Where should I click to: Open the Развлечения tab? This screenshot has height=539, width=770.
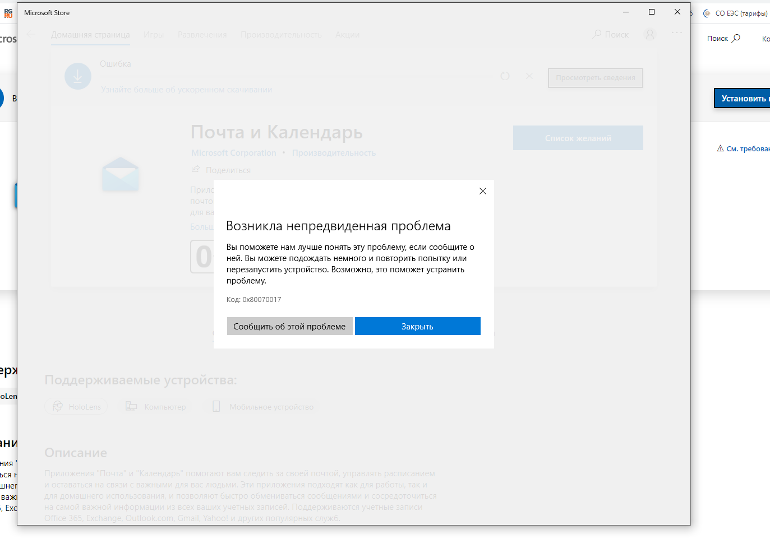click(202, 35)
